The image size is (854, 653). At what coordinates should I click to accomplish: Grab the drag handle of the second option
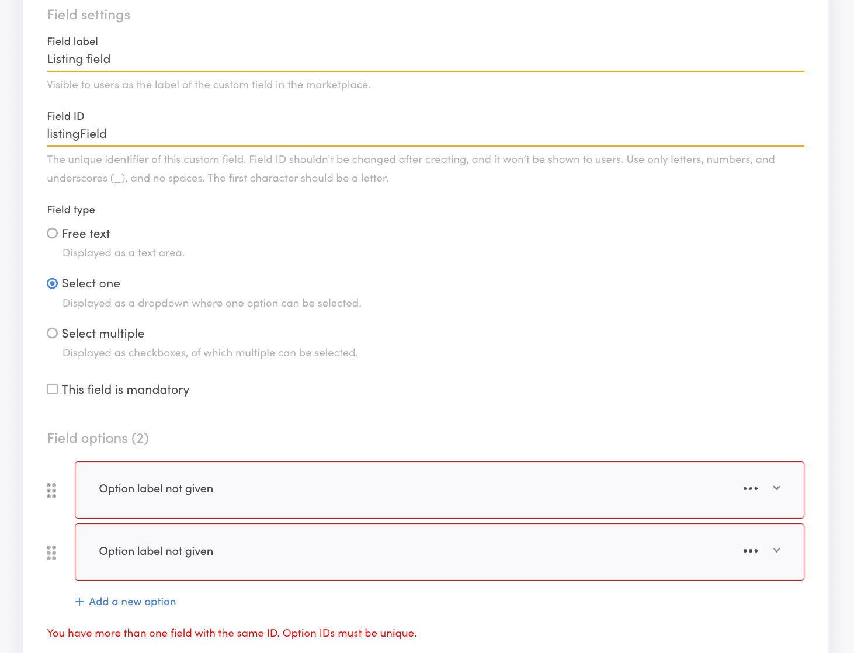coord(51,553)
